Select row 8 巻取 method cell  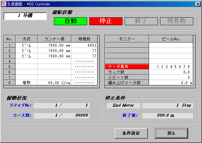27,83
